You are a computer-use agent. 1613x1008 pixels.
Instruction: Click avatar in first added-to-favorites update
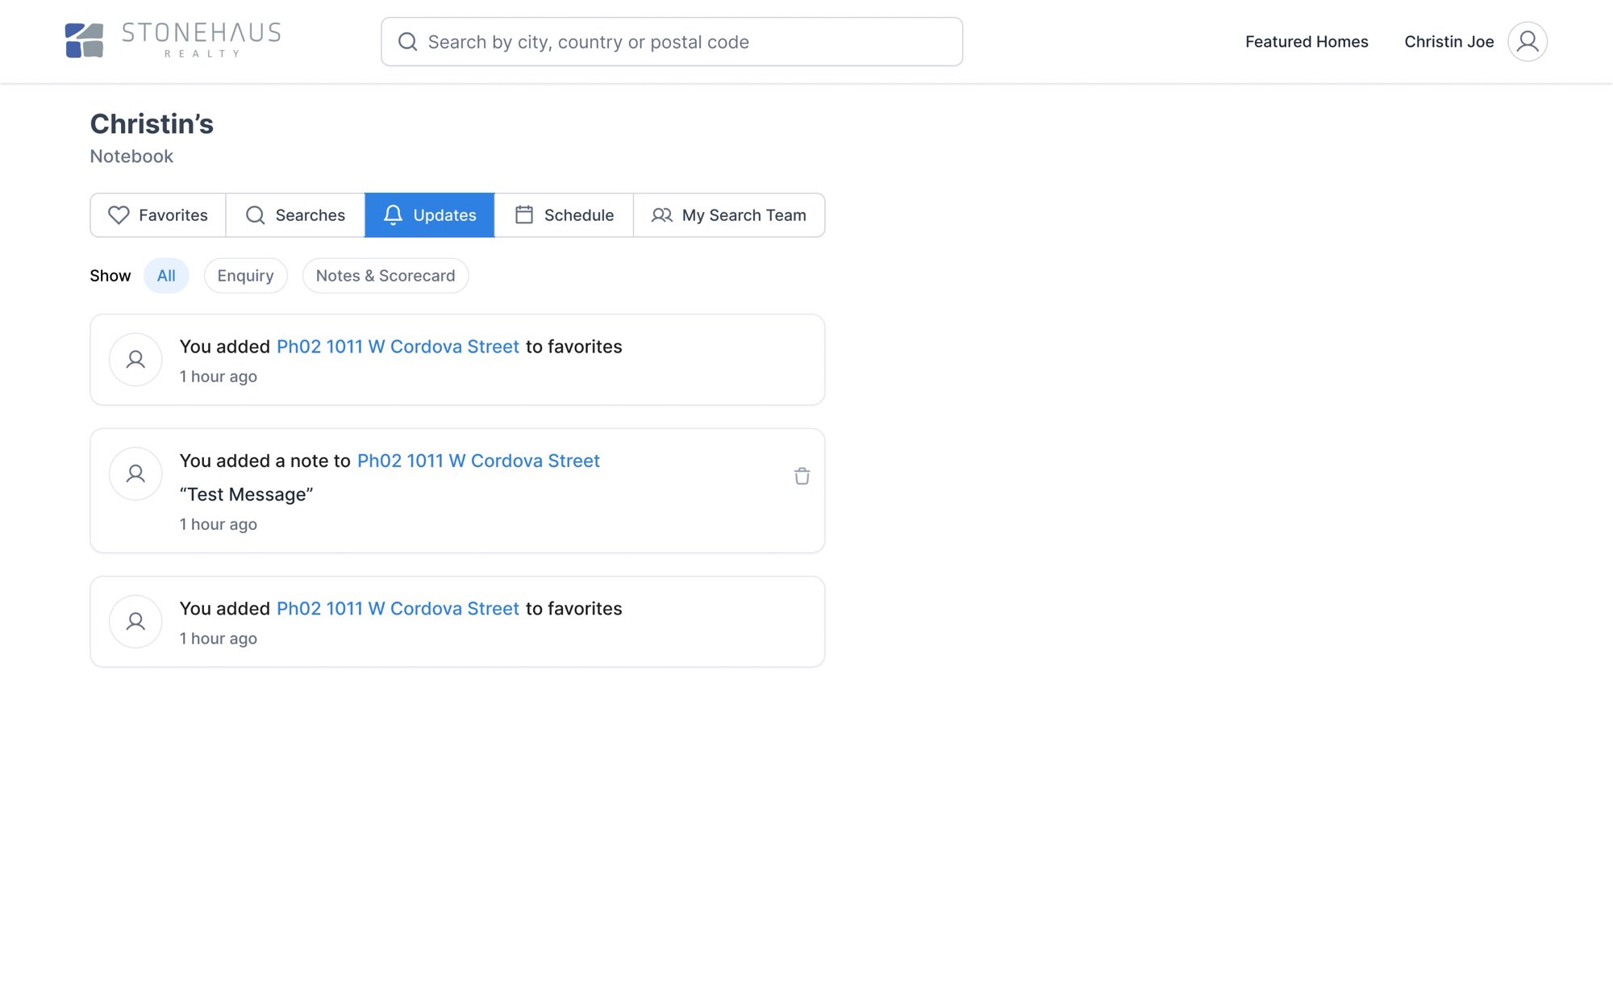135,360
